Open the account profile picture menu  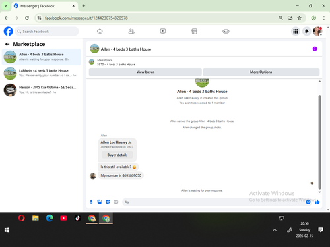pos(317,31)
